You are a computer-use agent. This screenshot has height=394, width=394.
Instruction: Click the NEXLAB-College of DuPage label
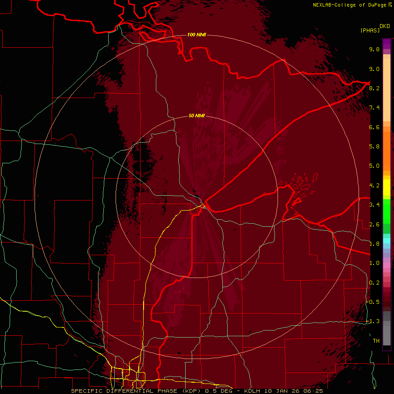349,5
